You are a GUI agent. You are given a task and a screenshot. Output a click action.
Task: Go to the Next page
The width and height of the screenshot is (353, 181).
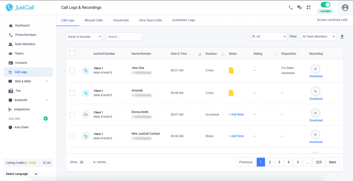point(332,162)
